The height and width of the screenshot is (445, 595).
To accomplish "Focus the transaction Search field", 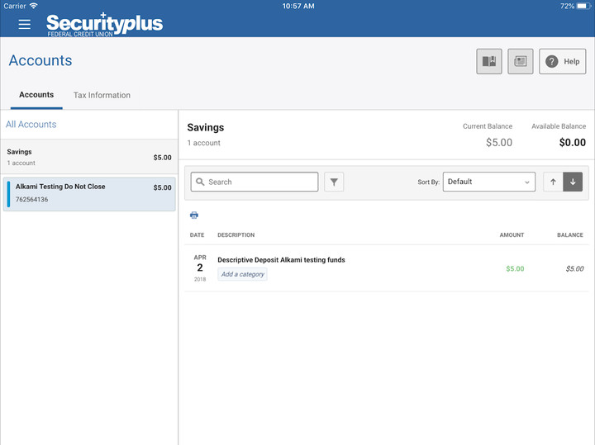I will [x=255, y=182].
